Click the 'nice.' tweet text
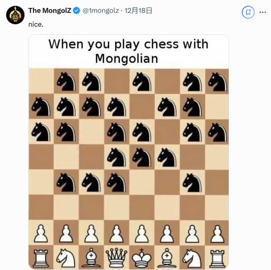This screenshot has height=270, width=271. [36, 24]
